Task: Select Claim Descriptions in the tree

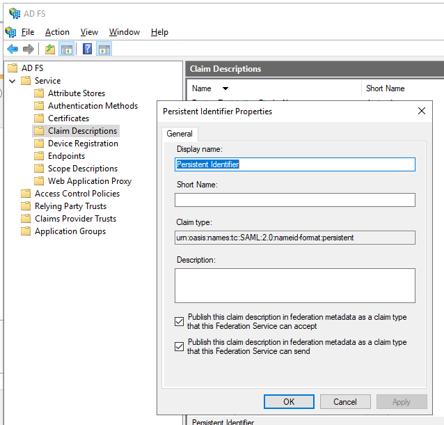Action: [82, 131]
